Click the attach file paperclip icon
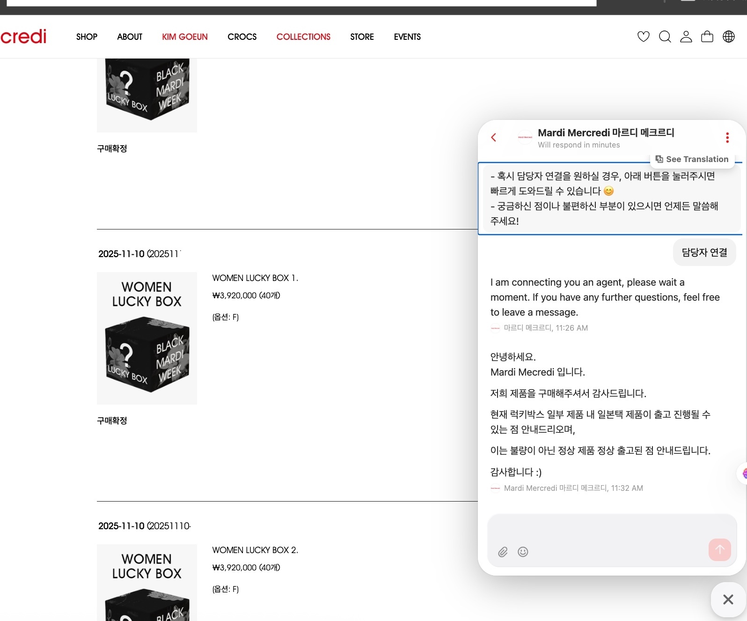Viewport: 747px width, 621px height. (x=503, y=552)
